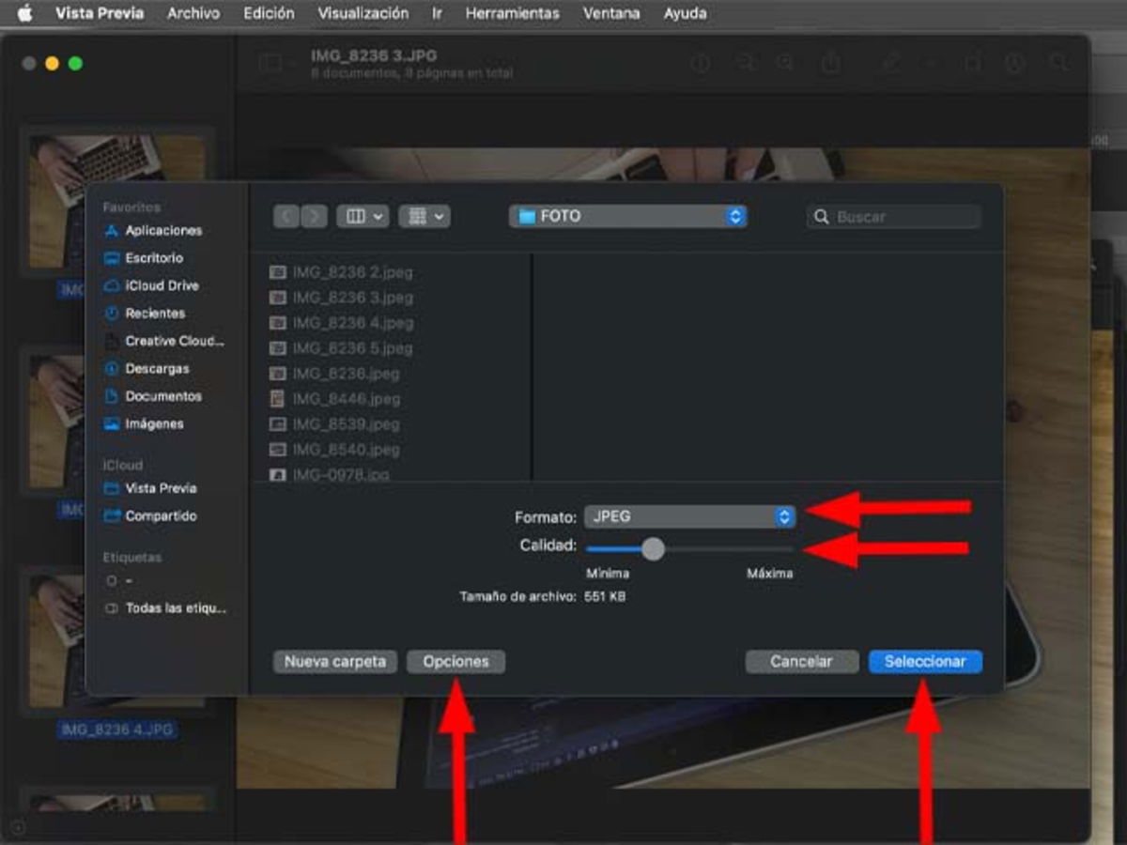Open the column view mode dropdown
The height and width of the screenshot is (845, 1127).
pyautogui.click(x=363, y=217)
